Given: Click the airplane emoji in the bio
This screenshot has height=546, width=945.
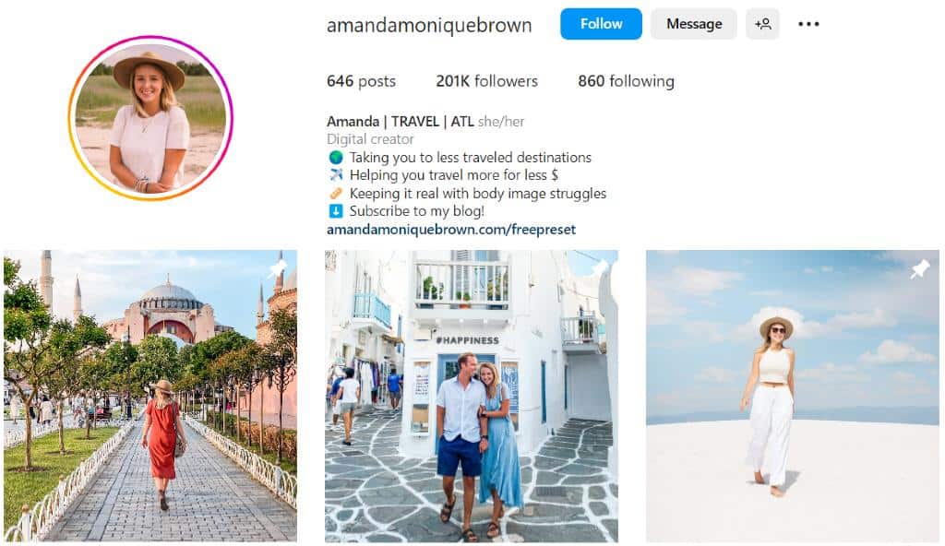Looking at the screenshot, I should click(336, 174).
